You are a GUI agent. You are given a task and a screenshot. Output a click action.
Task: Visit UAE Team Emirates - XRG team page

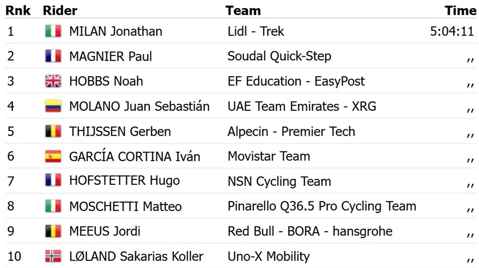coord(302,106)
